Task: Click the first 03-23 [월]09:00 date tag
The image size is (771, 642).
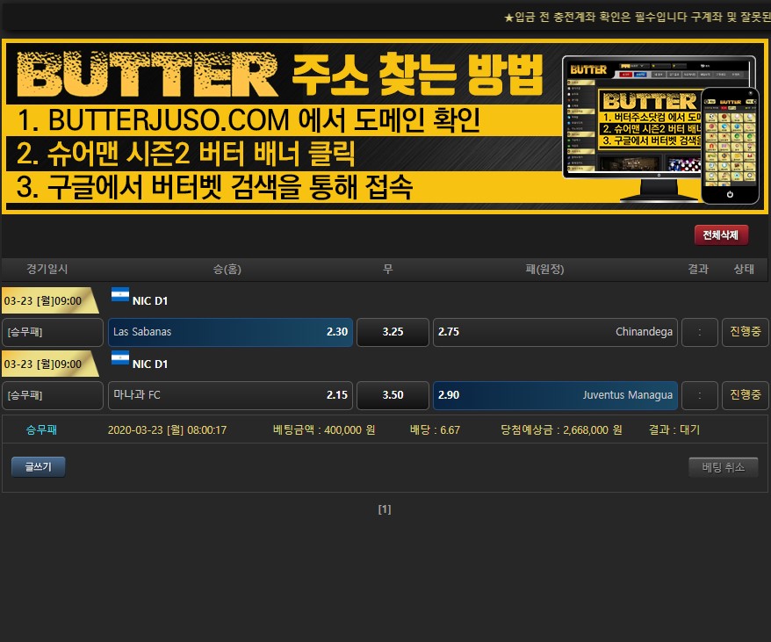Action: point(49,300)
